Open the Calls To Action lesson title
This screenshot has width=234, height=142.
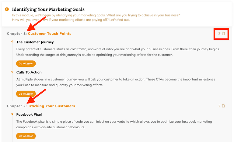pyautogui.click(x=29, y=72)
